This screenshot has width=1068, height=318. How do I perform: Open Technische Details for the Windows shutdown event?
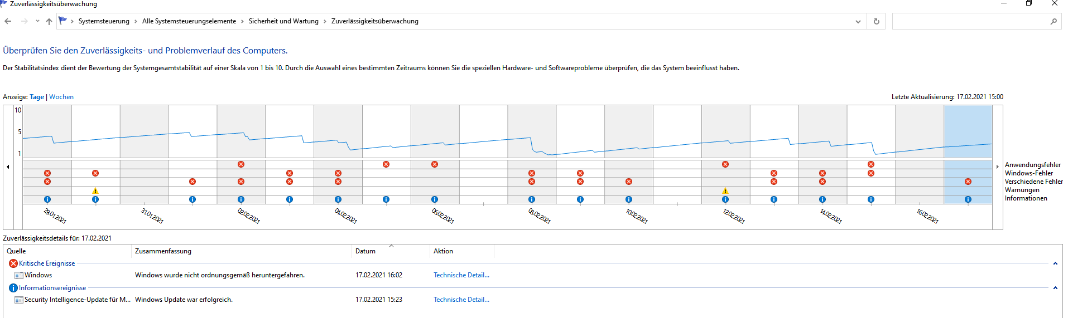coord(461,275)
